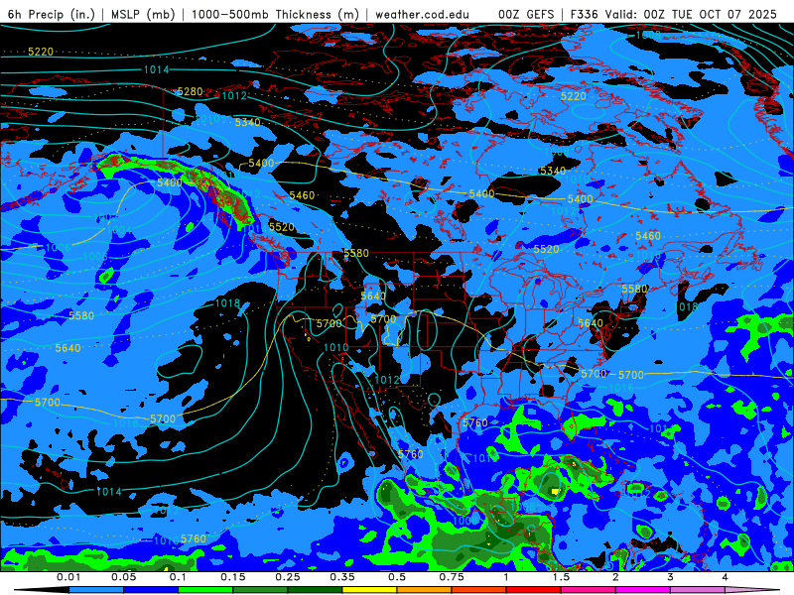The width and height of the screenshot is (794, 595).
Task: Click the '1.5' legend value
Action: (x=561, y=577)
